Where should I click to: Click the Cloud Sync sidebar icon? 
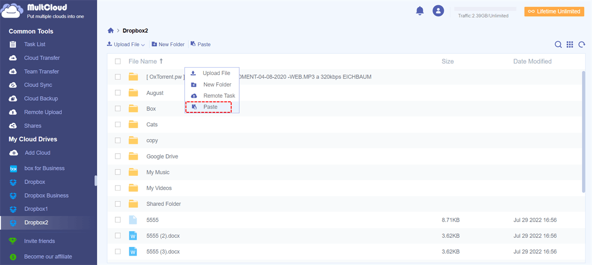[x=13, y=85]
